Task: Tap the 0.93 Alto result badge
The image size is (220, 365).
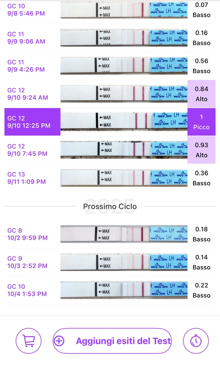Action: click(201, 150)
